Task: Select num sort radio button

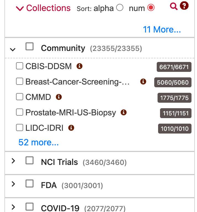Action: pyautogui.click(x=151, y=8)
